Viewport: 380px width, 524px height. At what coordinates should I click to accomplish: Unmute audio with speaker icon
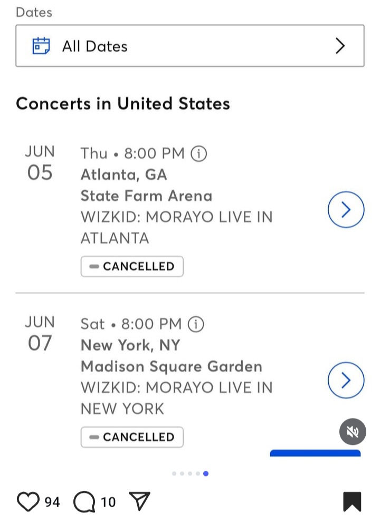click(353, 432)
